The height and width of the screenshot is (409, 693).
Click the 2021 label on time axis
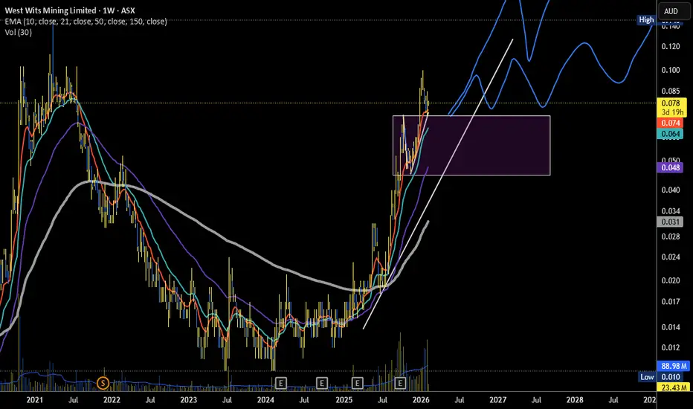34,400
